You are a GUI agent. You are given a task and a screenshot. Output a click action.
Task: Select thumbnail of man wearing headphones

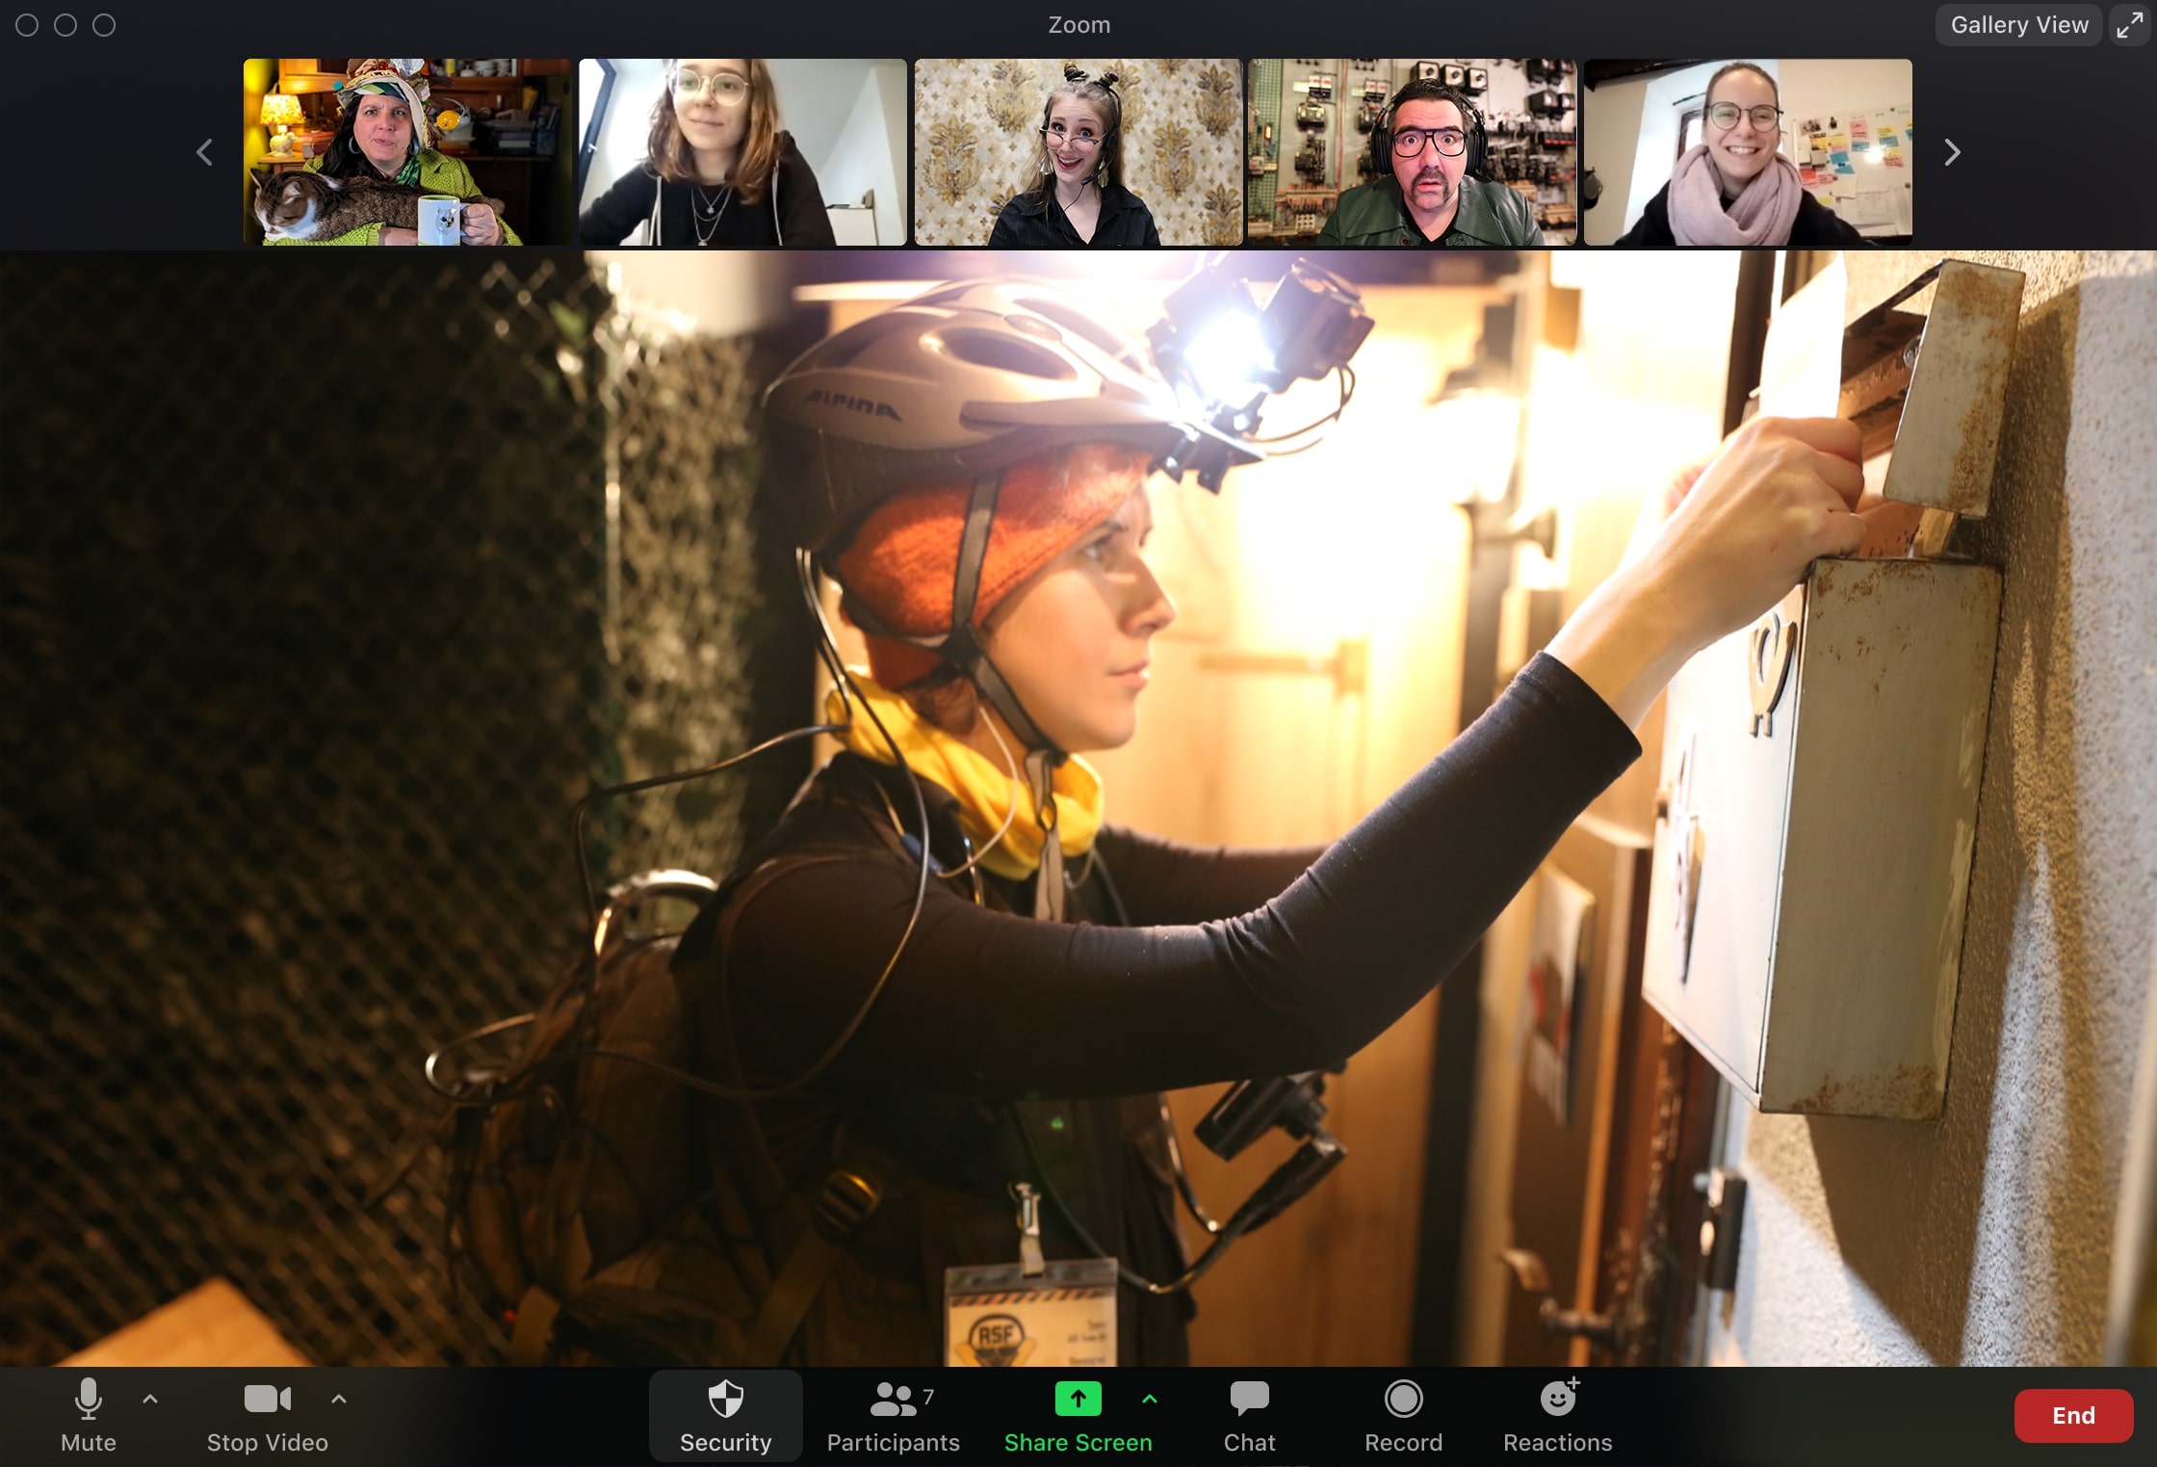click(x=1412, y=152)
